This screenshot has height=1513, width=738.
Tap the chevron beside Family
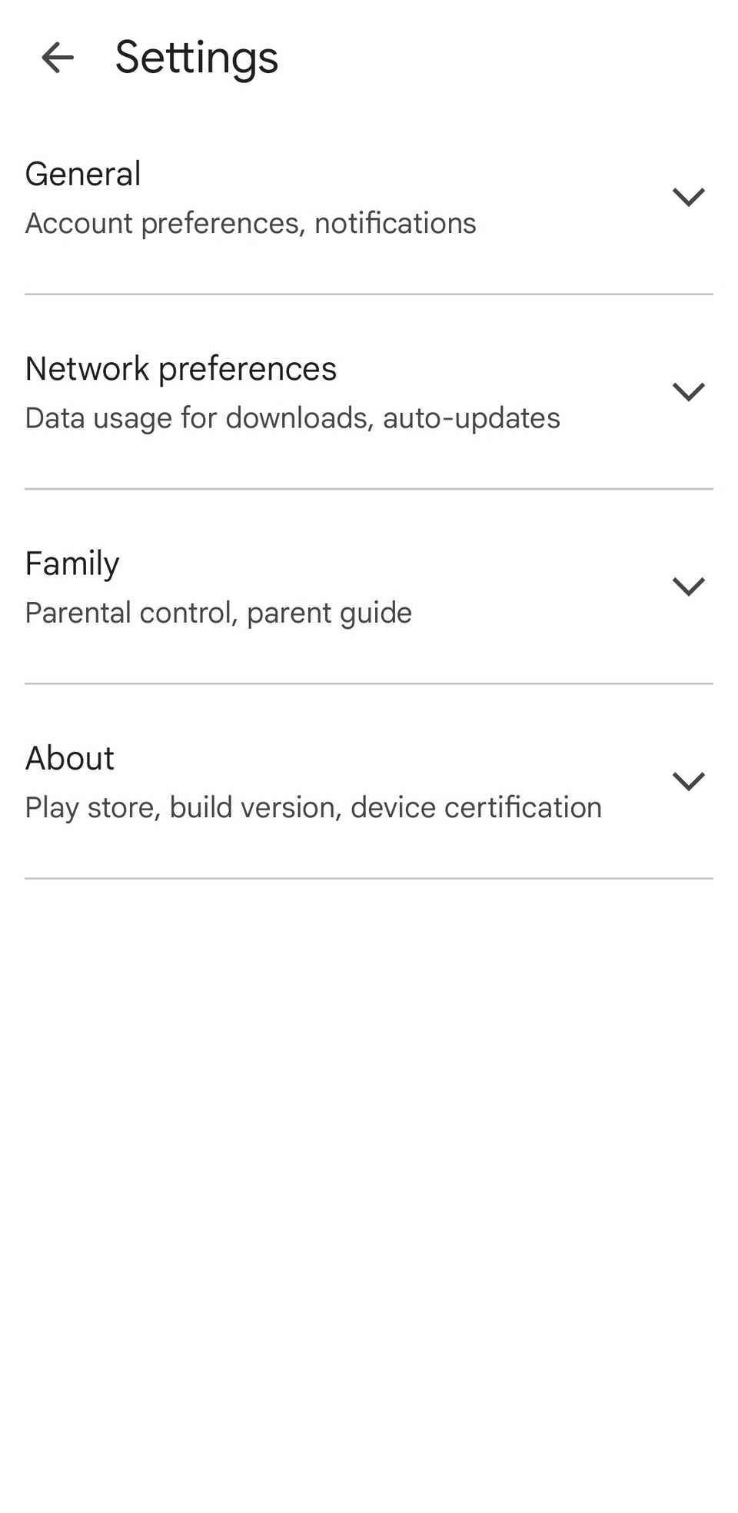pyautogui.click(x=689, y=586)
